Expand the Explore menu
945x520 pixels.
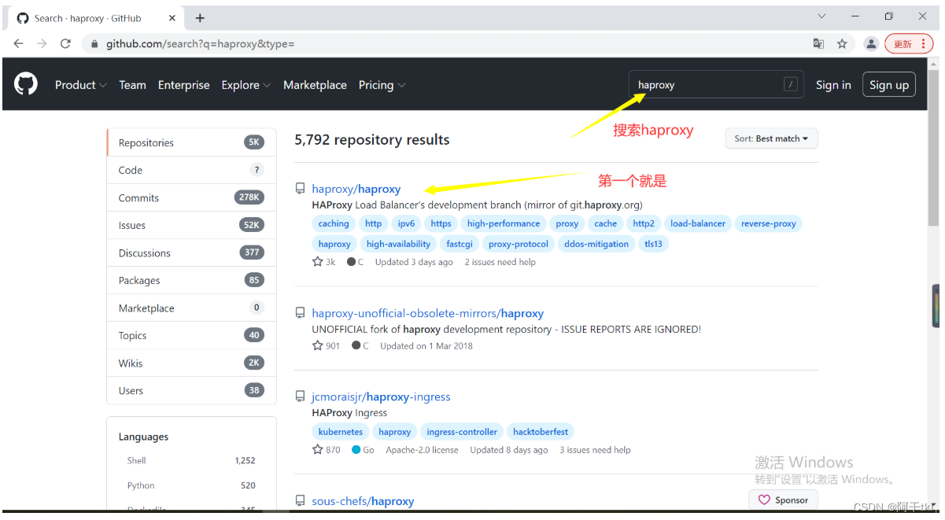(x=246, y=85)
